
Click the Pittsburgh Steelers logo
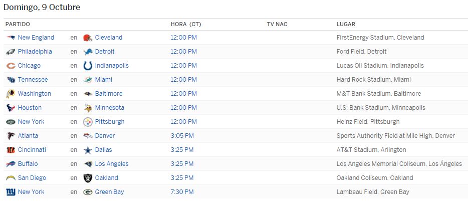pos(88,122)
